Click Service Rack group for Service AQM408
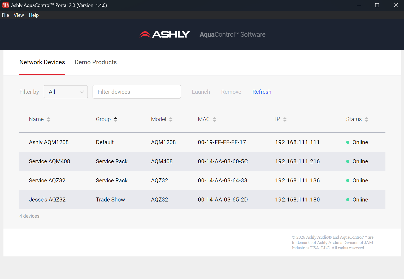Viewport: 404px width, 279px height. (x=112, y=161)
